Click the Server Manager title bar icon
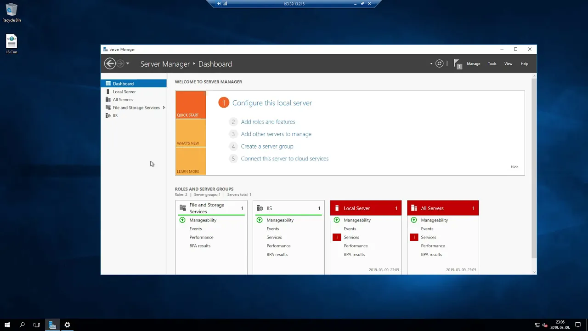The image size is (588, 331). click(x=106, y=49)
